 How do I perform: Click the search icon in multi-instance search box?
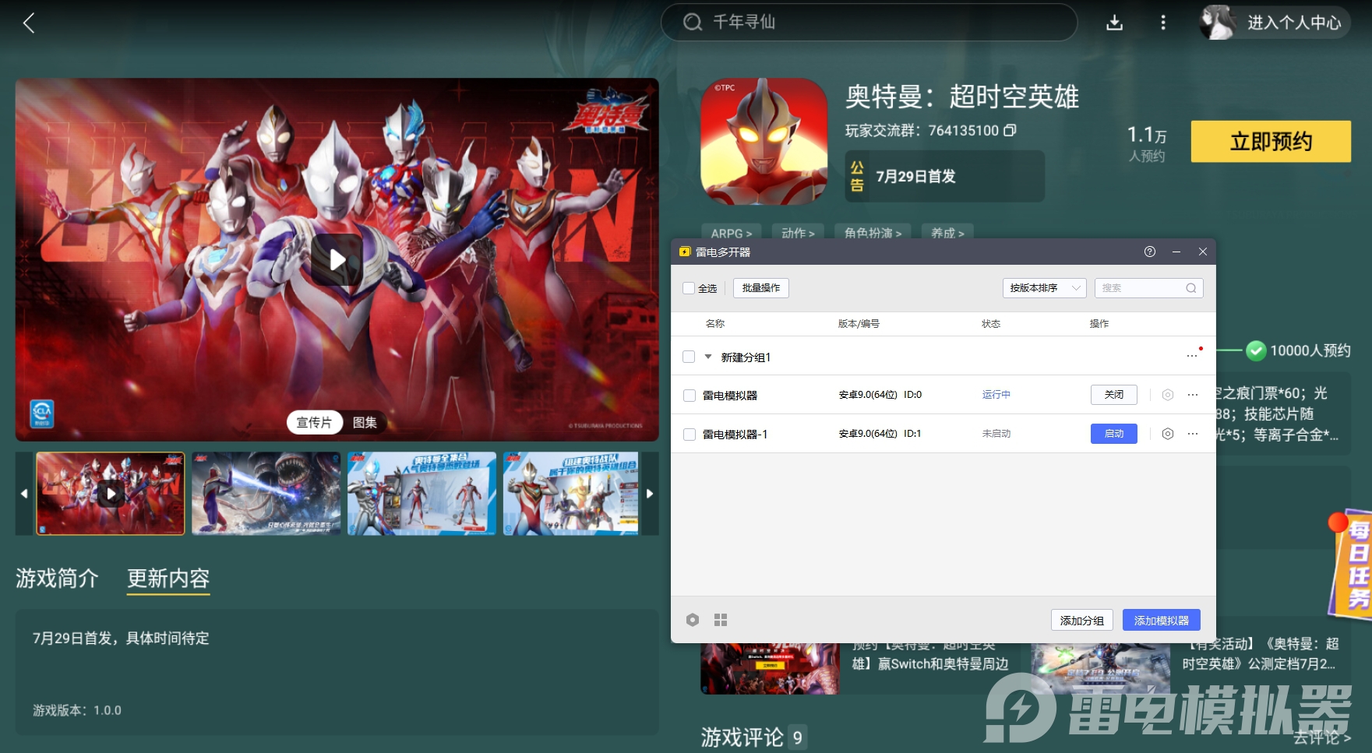click(1191, 288)
